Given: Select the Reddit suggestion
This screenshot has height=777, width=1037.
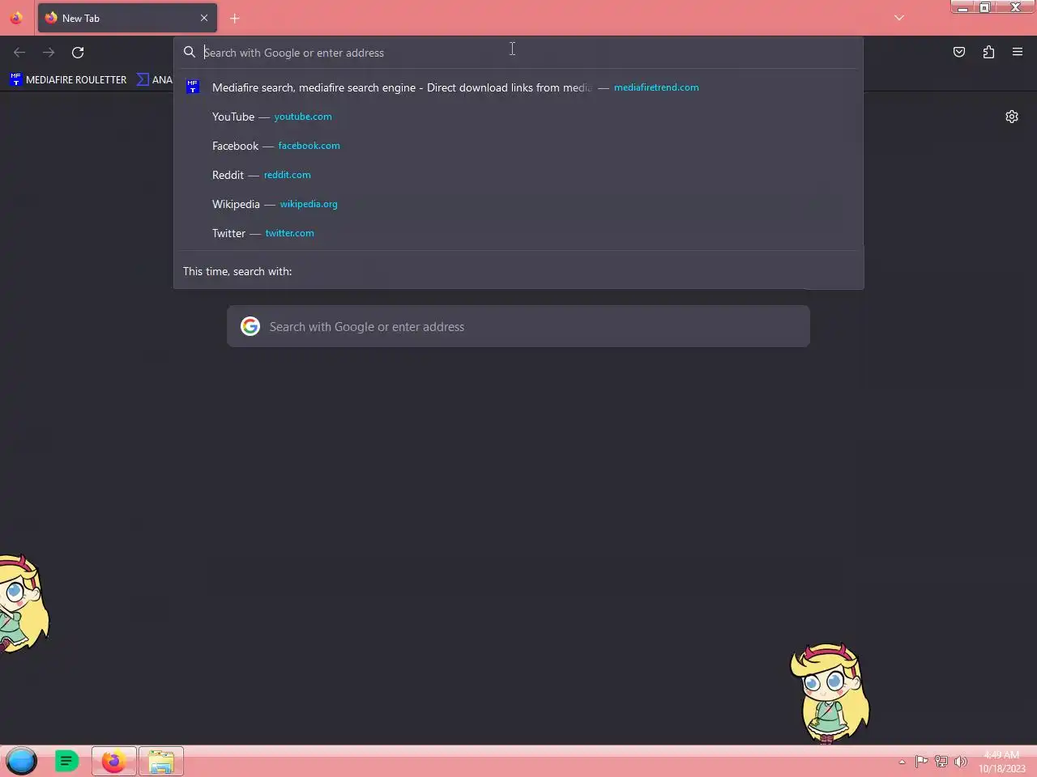Looking at the screenshot, I should click(518, 175).
